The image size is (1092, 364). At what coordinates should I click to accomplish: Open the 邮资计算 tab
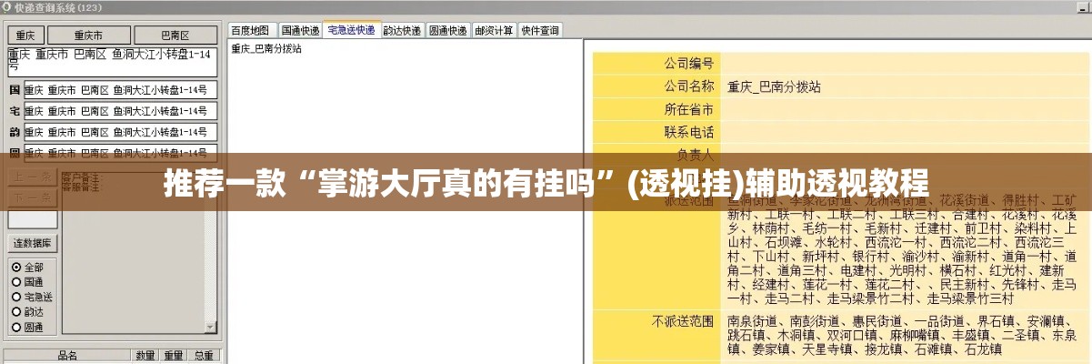(494, 30)
